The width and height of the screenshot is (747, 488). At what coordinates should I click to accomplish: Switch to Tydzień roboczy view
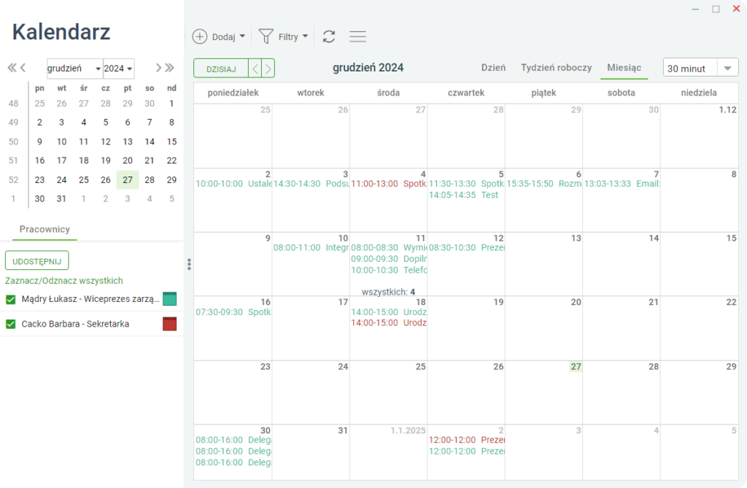click(x=556, y=68)
